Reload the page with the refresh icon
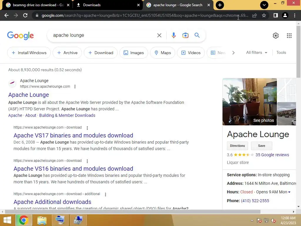This screenshot has height=226, width=301. pyautogui.click(x=25, y=15)
